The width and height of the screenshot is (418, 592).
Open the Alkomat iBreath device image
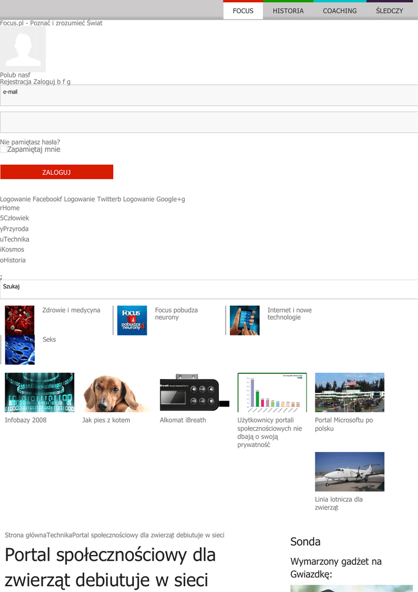point(194,392)
